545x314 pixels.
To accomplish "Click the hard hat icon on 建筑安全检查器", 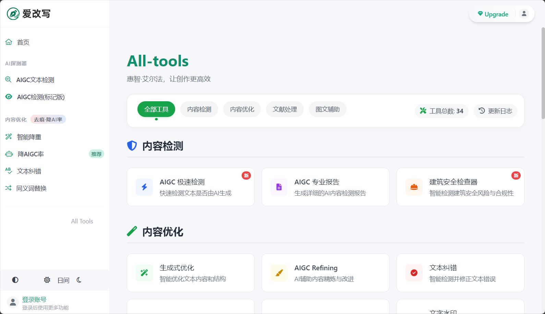I will 414,187.
